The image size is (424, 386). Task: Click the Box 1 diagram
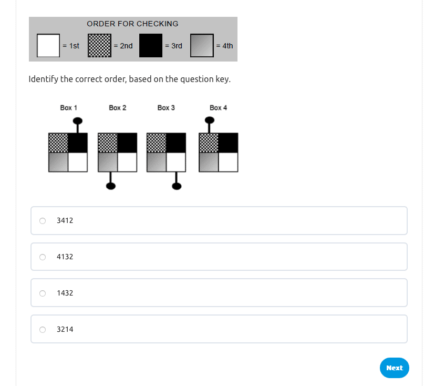(68, 153)
